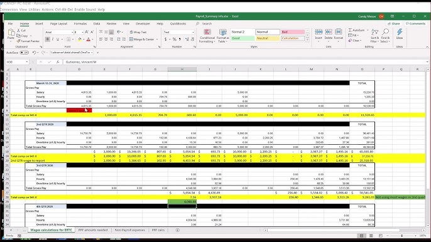
Task: Open Format as Table
Action: point(222,36)
